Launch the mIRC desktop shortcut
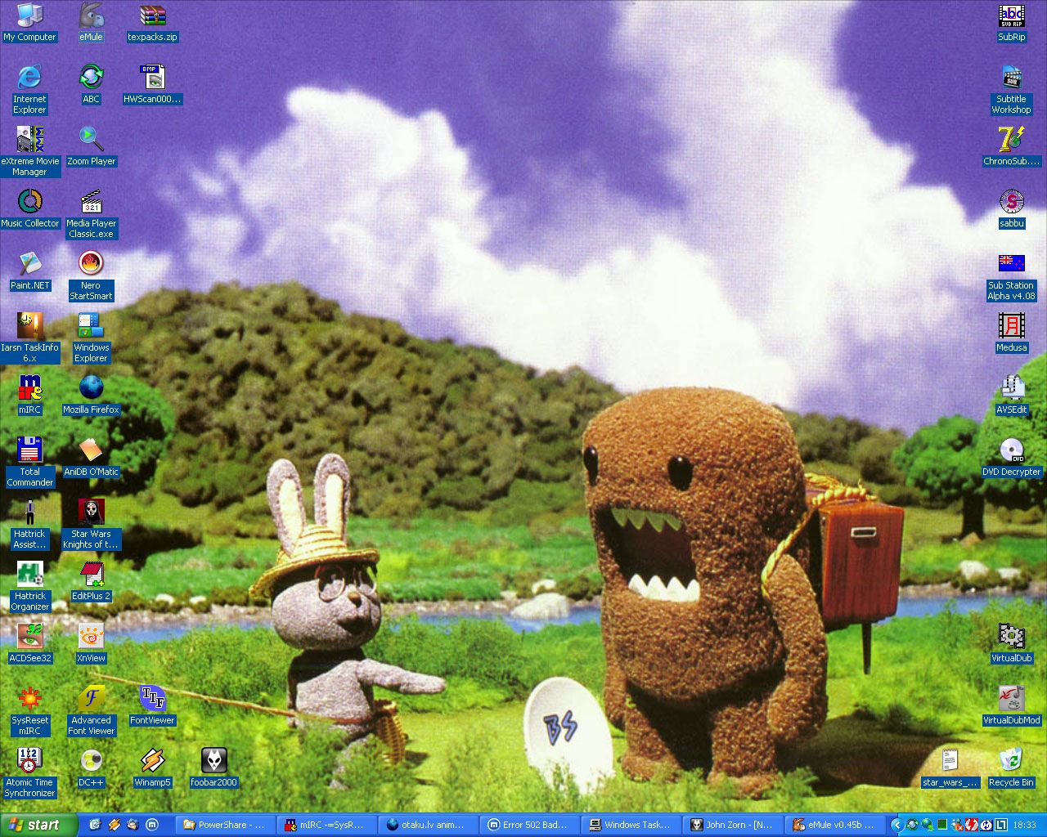This screenshot has height=837, width=1047. click(x=29, y=395)
